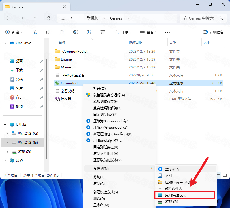Click chevron after Games breadcrumb
Image resolution: width=230 pixels, height=208 pixels.
click(128, 18)
